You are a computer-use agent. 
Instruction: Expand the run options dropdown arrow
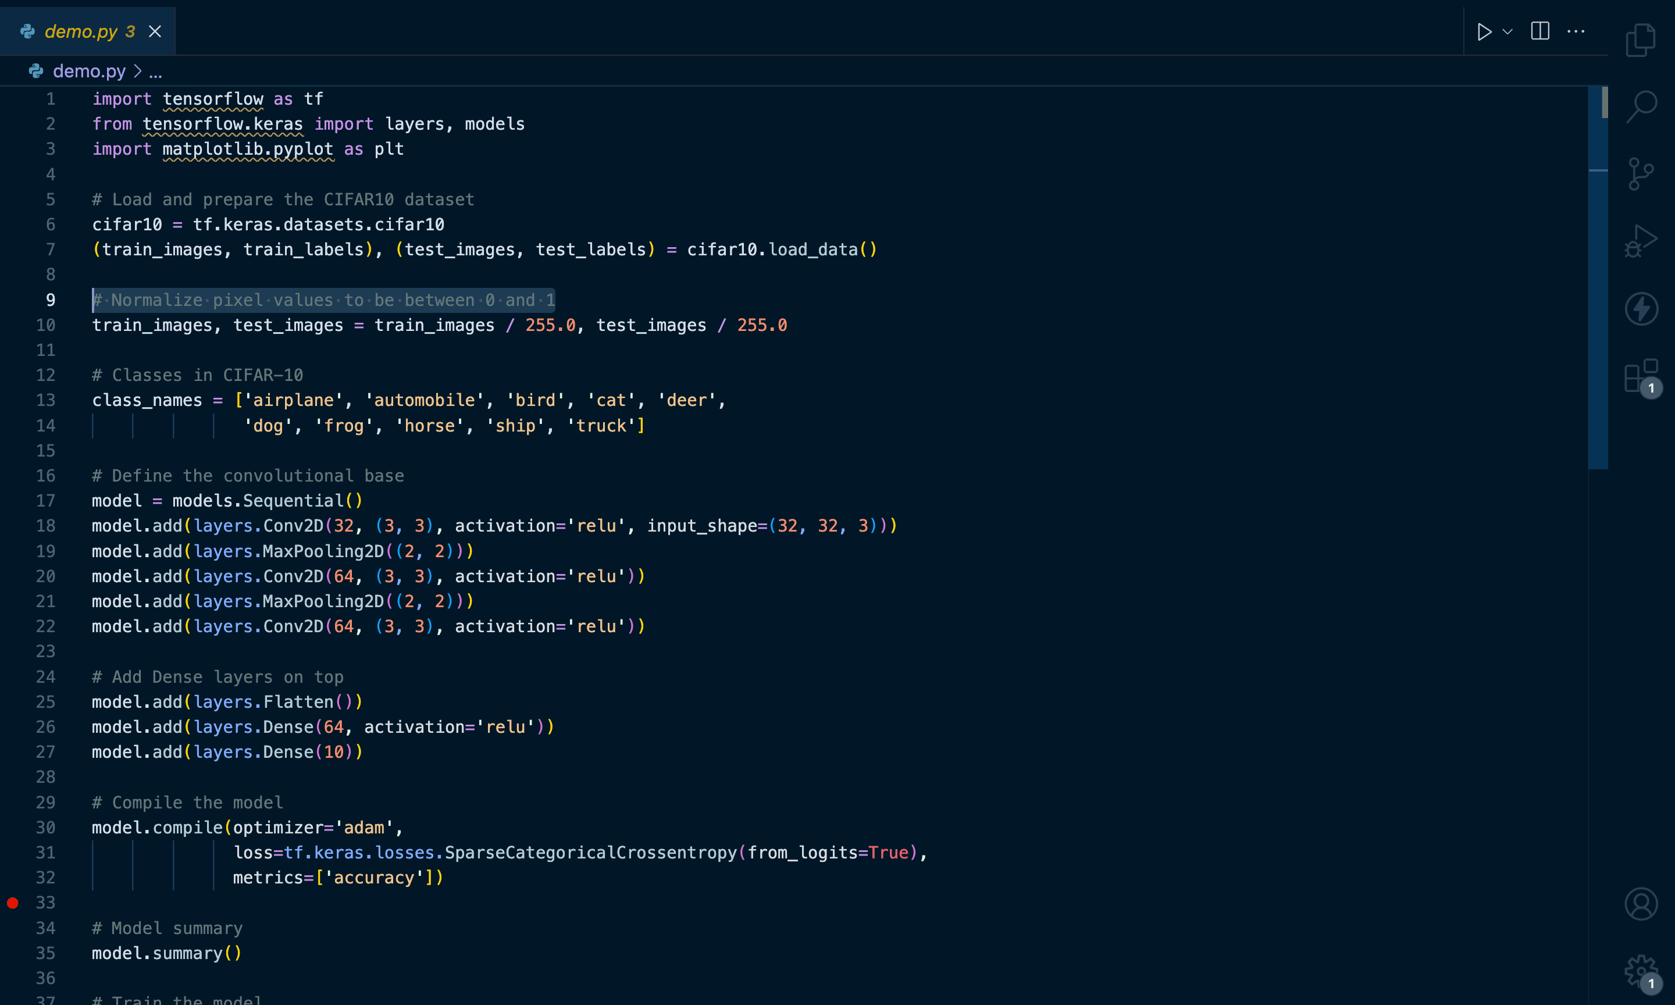click(x=1507, y=31)
